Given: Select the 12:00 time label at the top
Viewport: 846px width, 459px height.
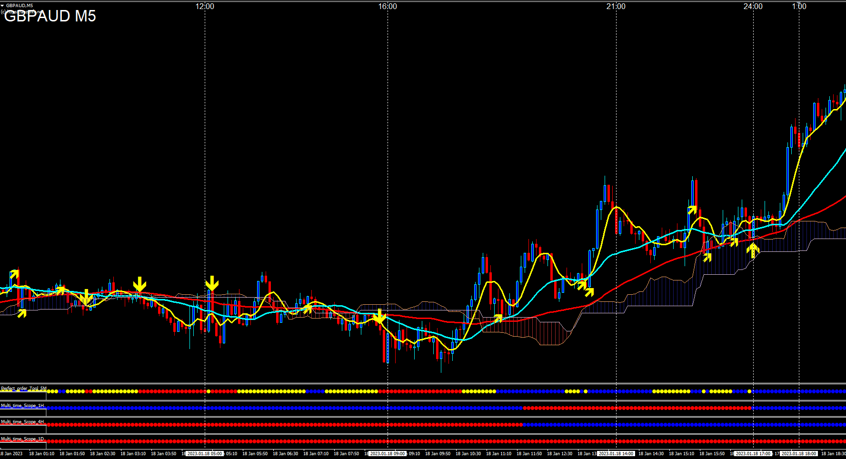Looking at the screenshot, I should pos(205,6).
